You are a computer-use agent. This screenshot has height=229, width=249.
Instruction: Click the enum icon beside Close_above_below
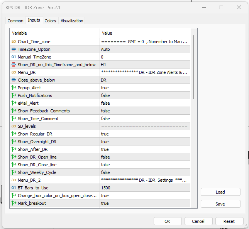(14, 80)
